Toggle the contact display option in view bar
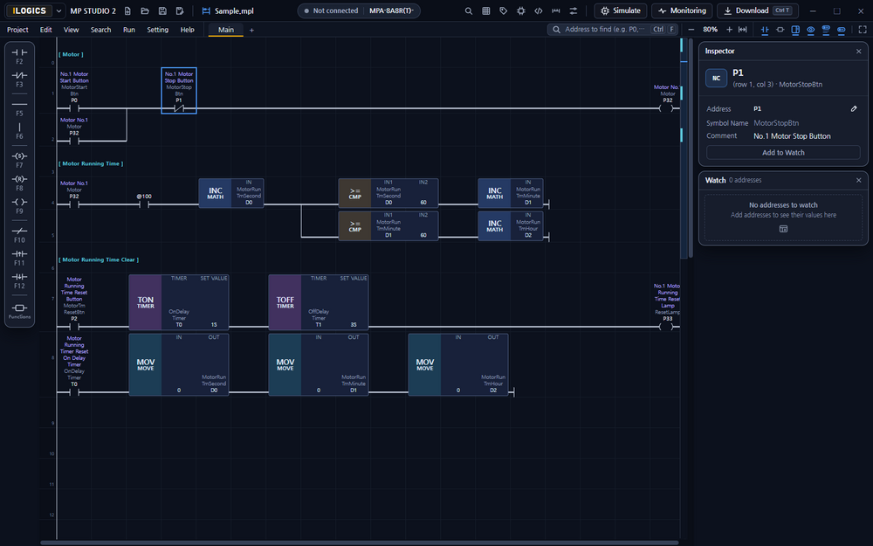 coord(765,30)
